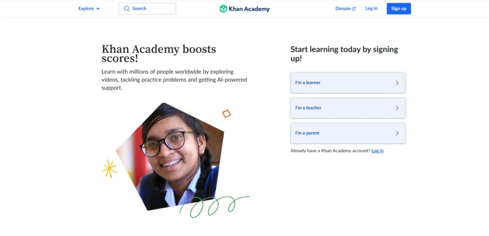This screenshot has width=489, height=236.
Task: Click the Log in link below signup options
Action: 377,151
